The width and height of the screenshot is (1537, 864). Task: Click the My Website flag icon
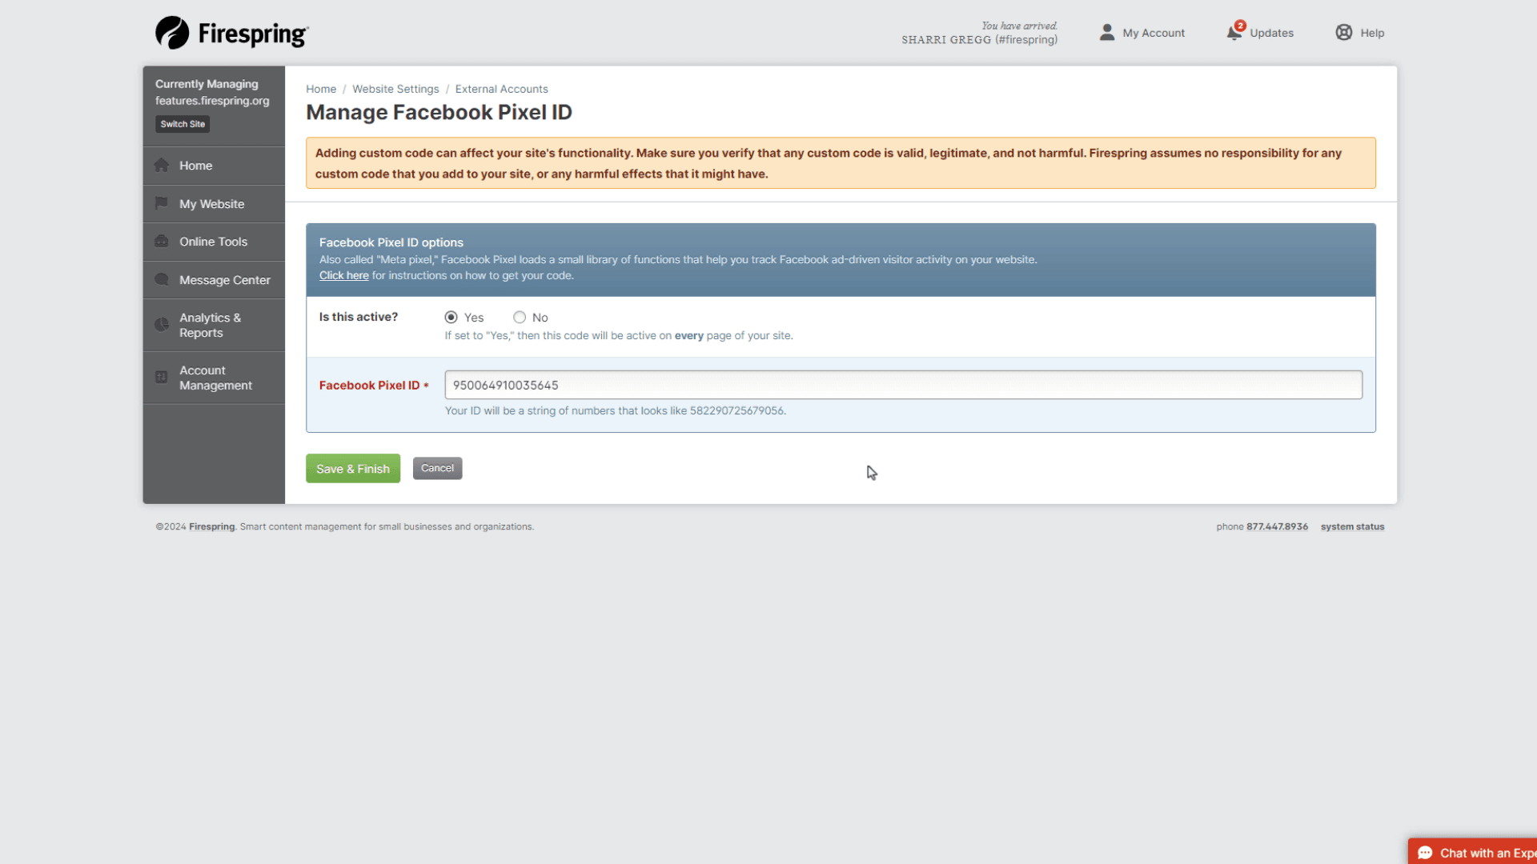point(162,203)
